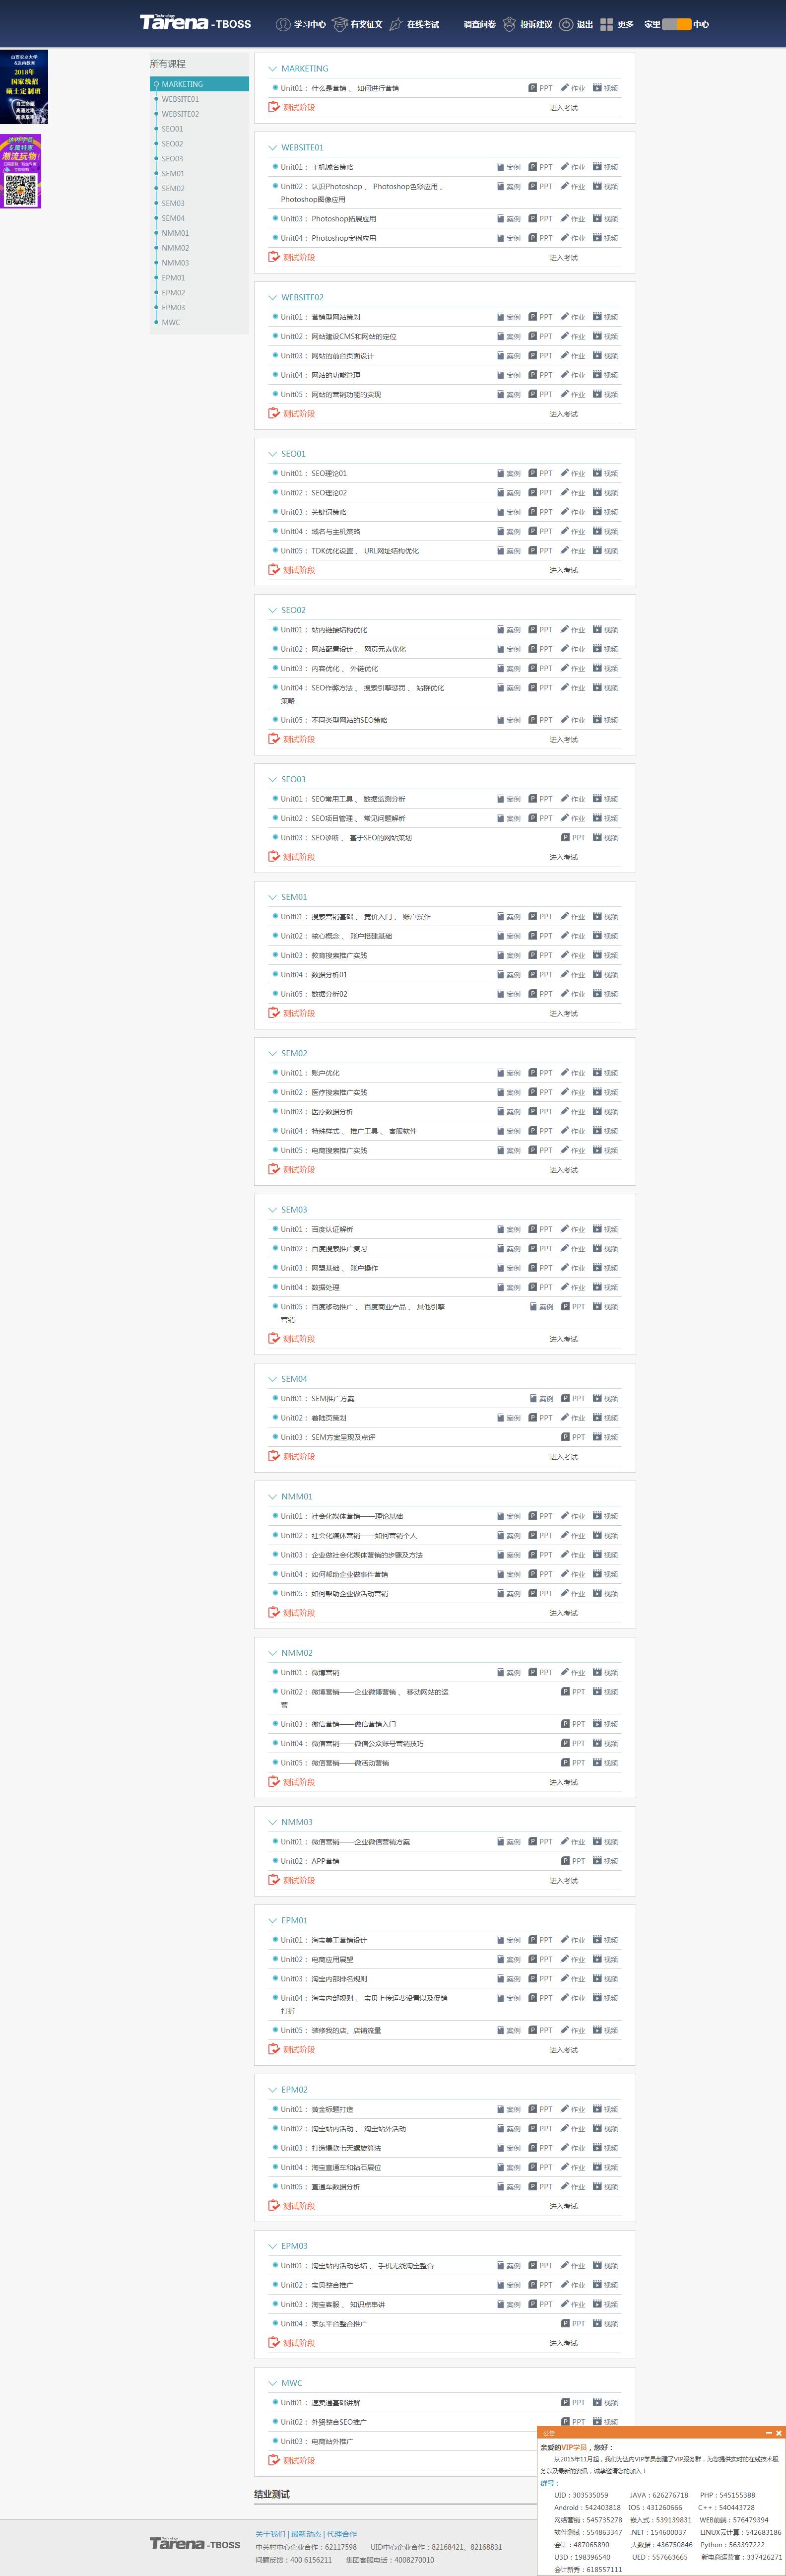Select NMM03 in the 所有课程 sidebar
The image size is (786, 2576).
pos(175,263)
